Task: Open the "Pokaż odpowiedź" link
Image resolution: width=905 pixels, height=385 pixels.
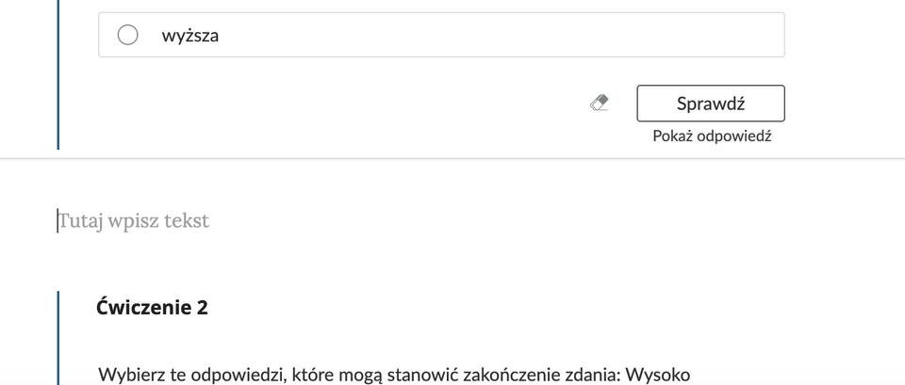Action: 712,136
